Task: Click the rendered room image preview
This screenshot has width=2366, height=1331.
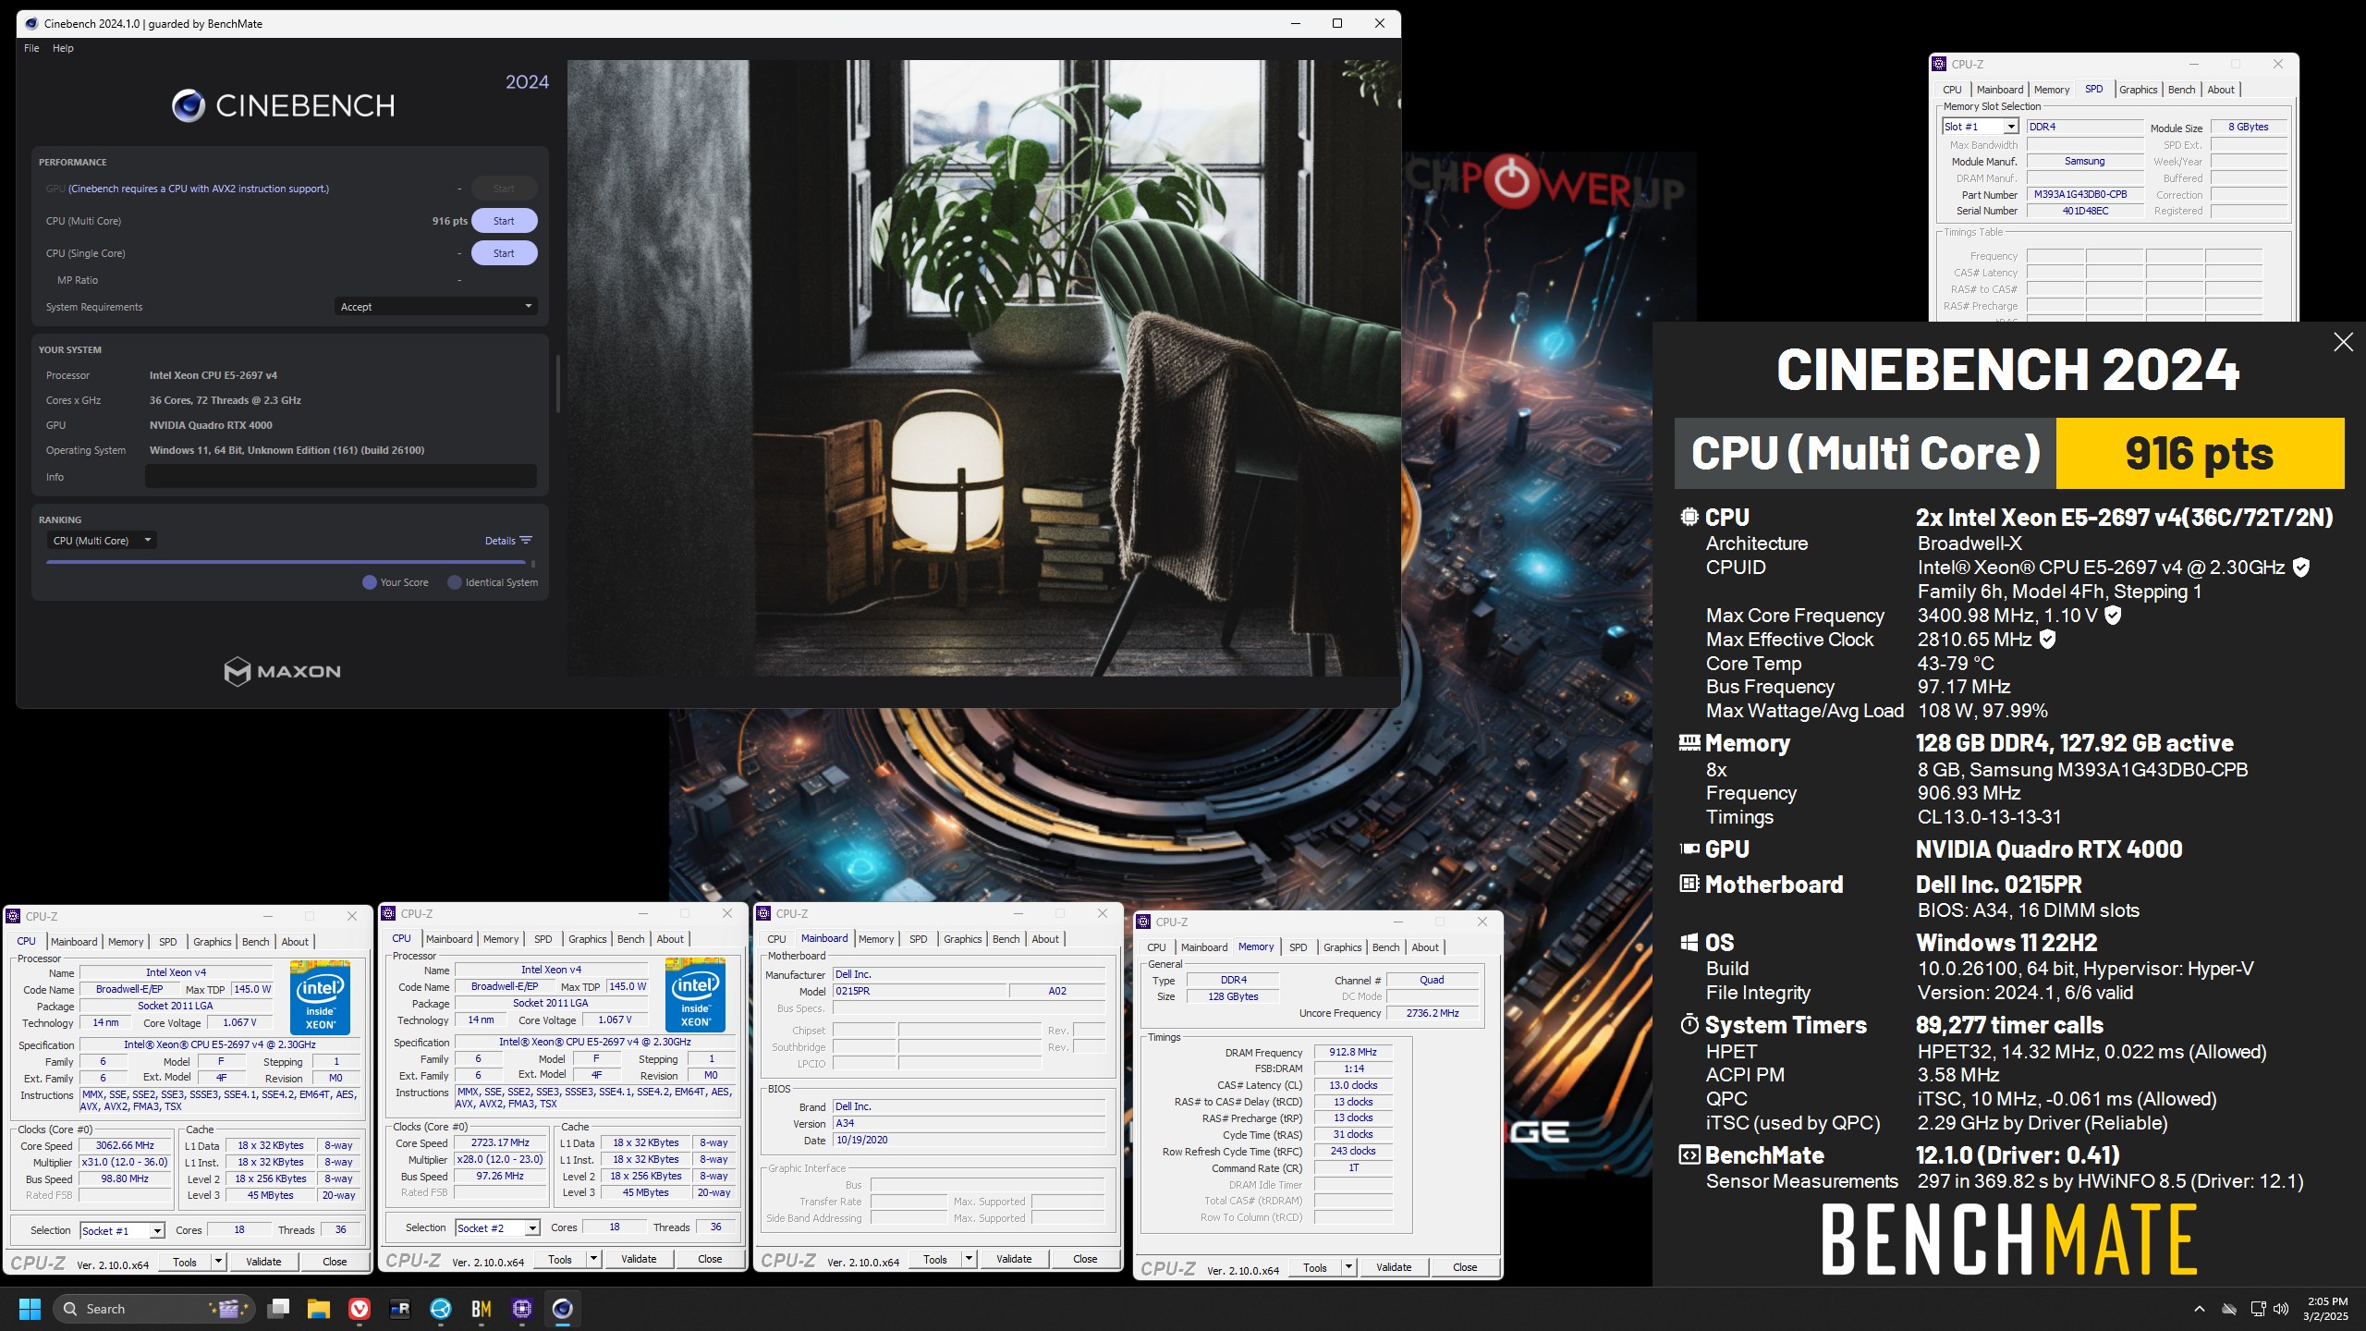Action: coord(982,369)
